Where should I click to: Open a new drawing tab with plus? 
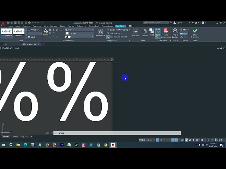point(44,44)
